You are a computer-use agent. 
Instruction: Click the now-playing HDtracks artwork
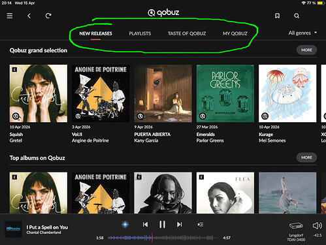pyautogui.click(x=13, y=229)
